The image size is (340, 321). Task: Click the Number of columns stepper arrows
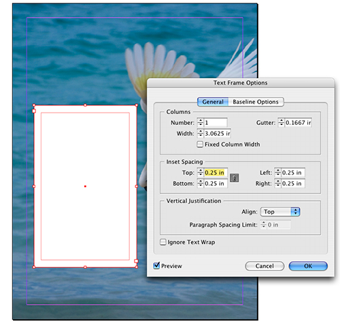pos(201,123)
